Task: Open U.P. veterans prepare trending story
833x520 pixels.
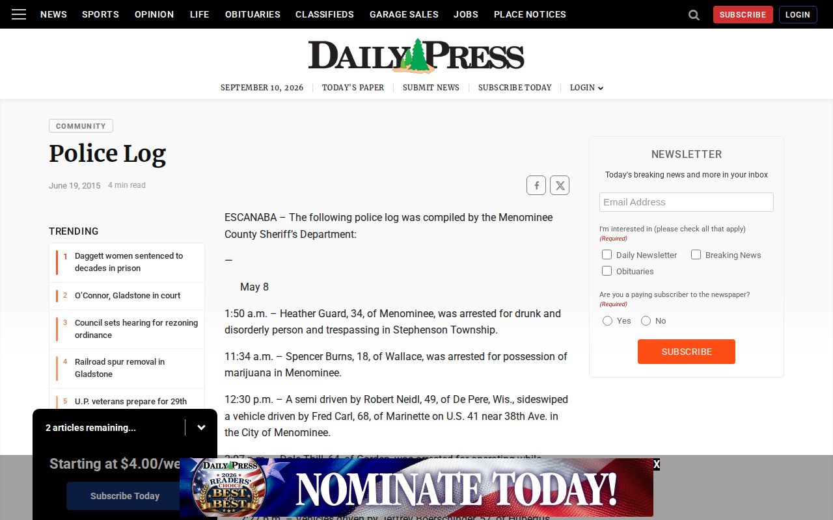Action: 131,402
